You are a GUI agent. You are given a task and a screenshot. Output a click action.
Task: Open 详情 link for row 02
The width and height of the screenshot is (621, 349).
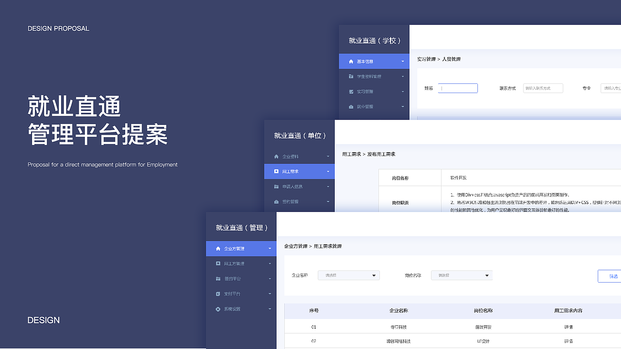pyautogui.click(x=569, y=341)
